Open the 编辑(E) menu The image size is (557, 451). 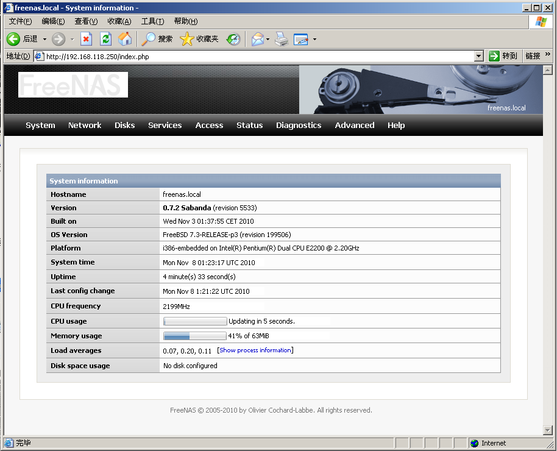point(53,21)
